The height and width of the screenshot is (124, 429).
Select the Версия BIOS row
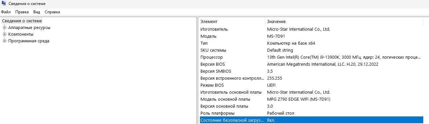pyautogui.click(x=311, y=64)
